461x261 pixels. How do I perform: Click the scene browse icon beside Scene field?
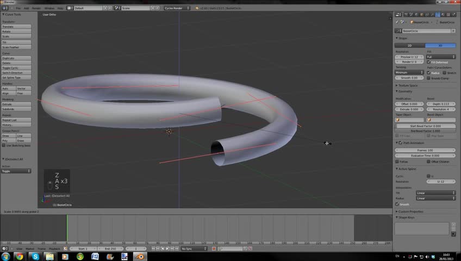point(117,8)
